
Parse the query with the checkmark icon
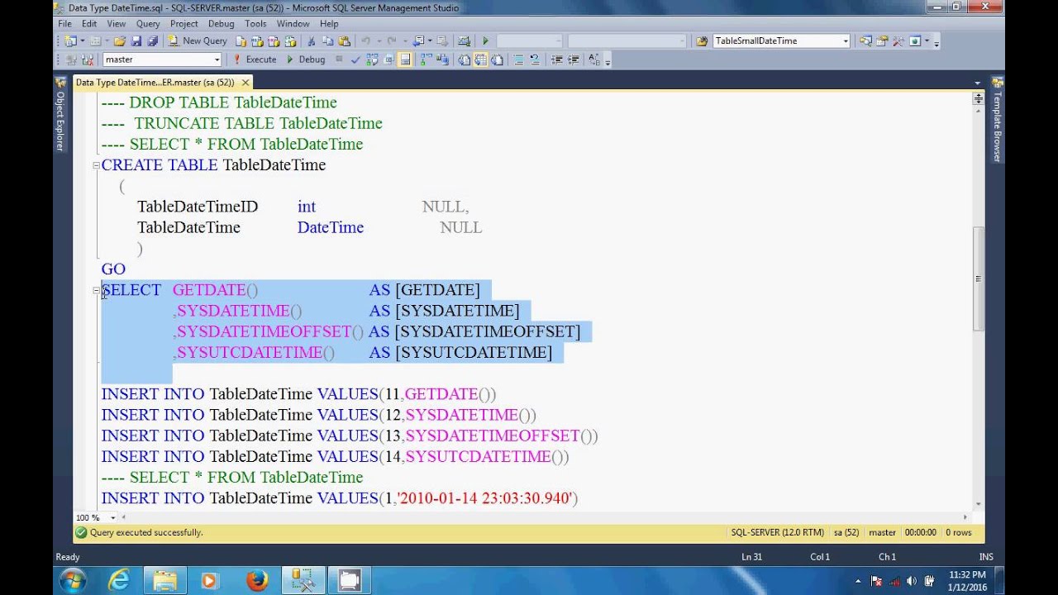click(x=356, y=59)
